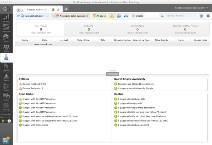Sort by the Index column header
The height and width of the screenshot is (145, 212).
(25, 40)
